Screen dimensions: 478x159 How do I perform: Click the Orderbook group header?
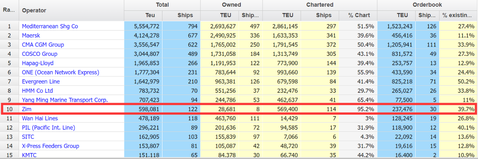[x=427, y=5]
